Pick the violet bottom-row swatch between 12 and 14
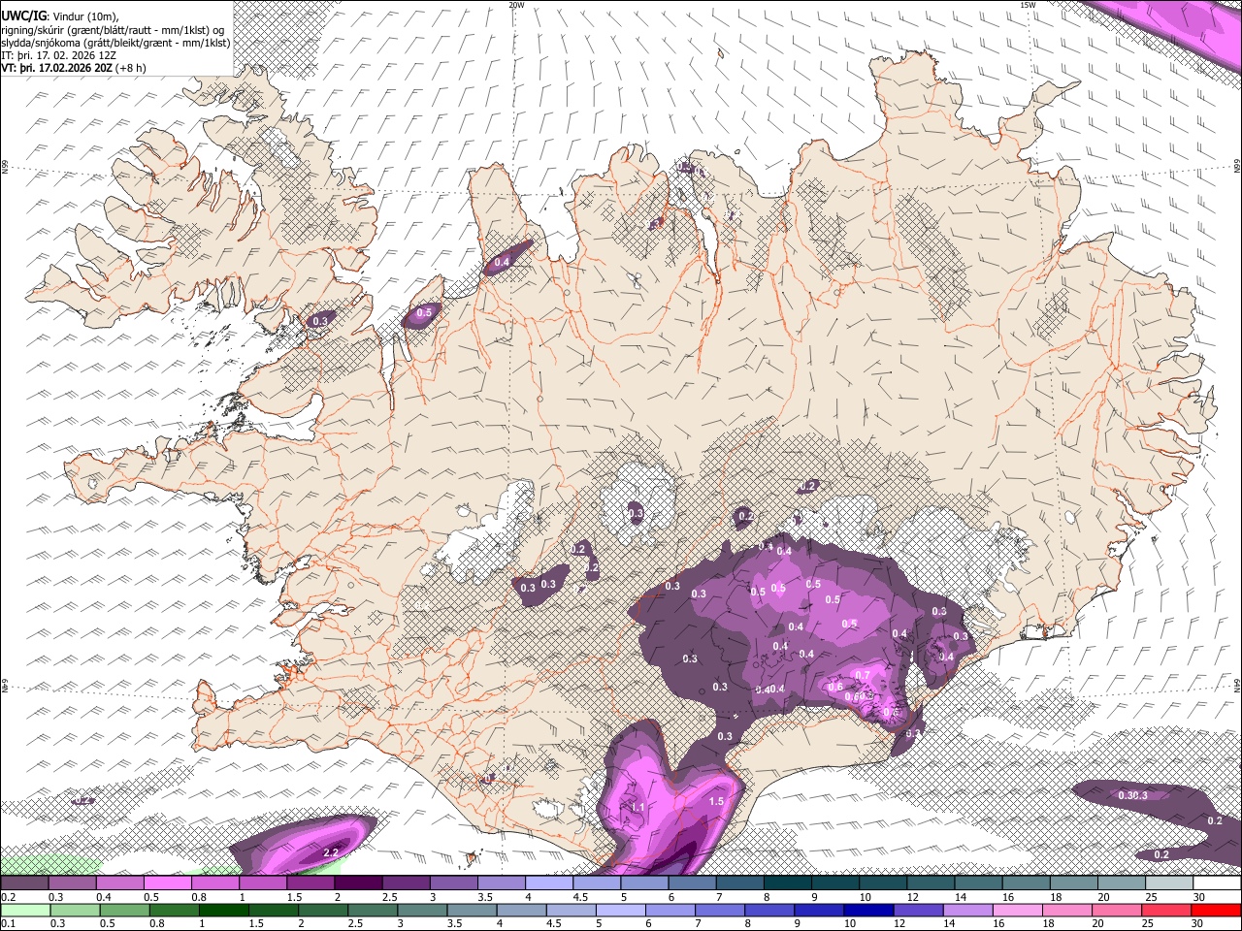This screenshot has height=931, width=1242. tap(919, 911)
